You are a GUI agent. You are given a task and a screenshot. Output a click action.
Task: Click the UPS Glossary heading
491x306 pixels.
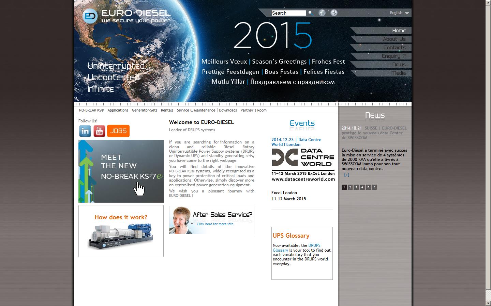(x=291, y=236)
